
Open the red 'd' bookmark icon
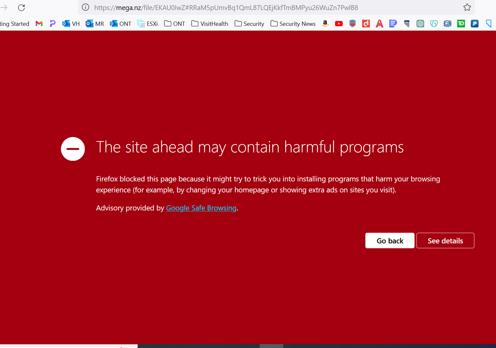pyautogui.click(x=366, y=24)
